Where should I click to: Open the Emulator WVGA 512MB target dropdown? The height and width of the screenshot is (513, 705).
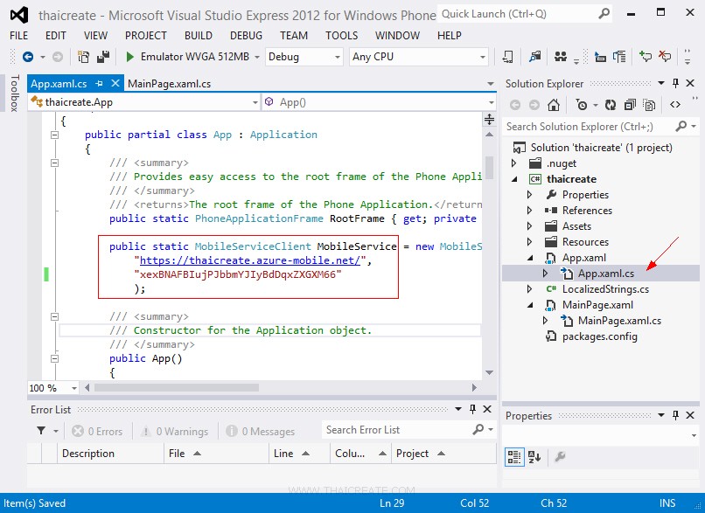tap(257, 57)
